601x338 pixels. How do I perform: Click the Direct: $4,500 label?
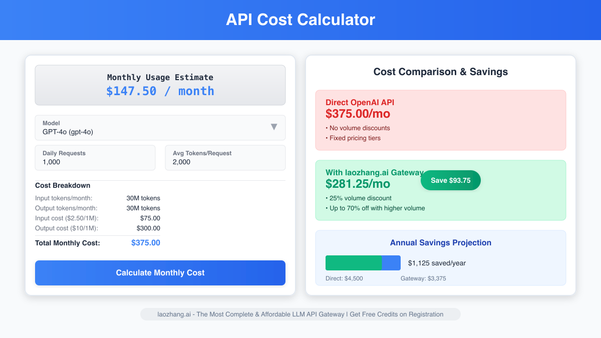[344, 278]
